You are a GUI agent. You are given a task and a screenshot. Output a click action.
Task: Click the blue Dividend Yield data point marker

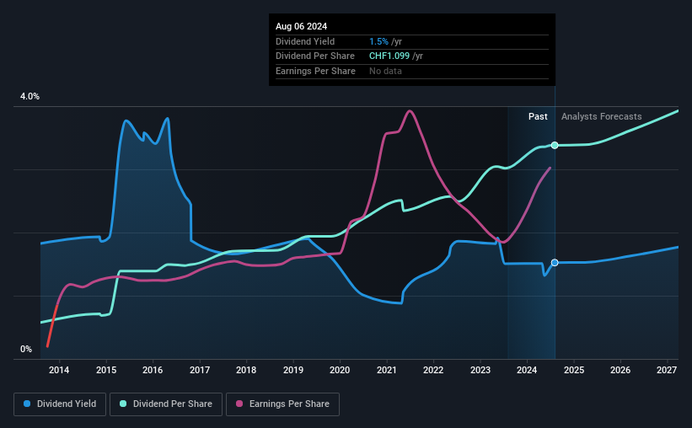coord(555,263)
